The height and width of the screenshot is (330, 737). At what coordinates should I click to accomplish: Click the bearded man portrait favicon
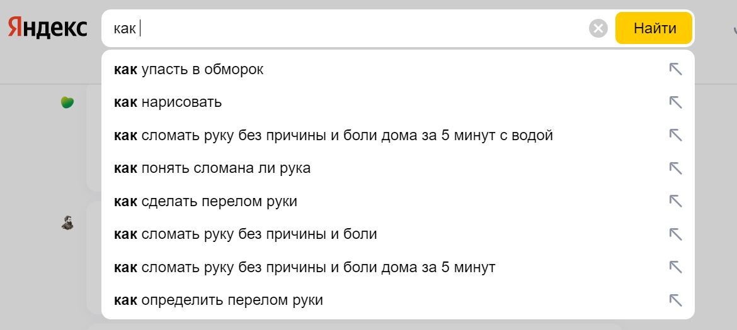(x=67, y=223)
